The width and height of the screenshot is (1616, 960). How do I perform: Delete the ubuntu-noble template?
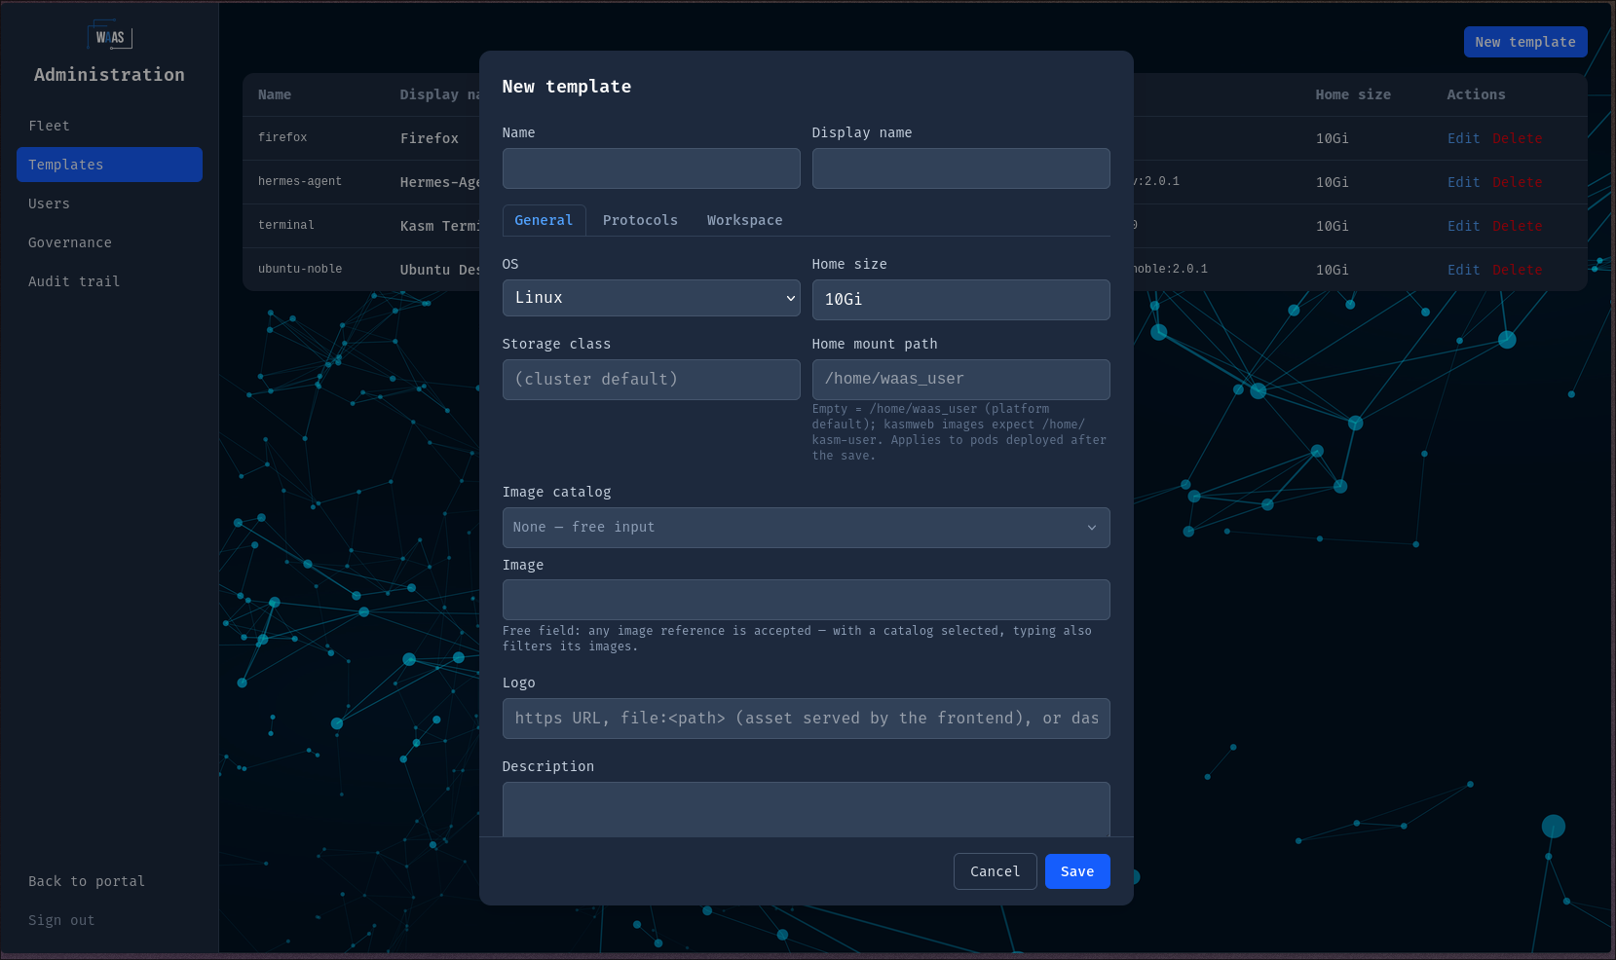(x=1517, y=270)
